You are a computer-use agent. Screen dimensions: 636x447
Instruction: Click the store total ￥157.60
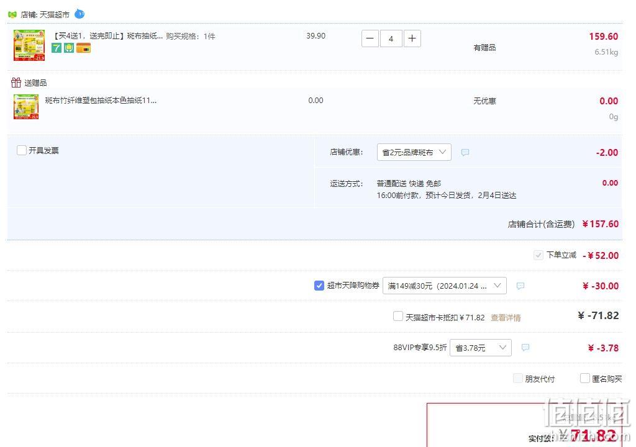click(x=601, y=224)
